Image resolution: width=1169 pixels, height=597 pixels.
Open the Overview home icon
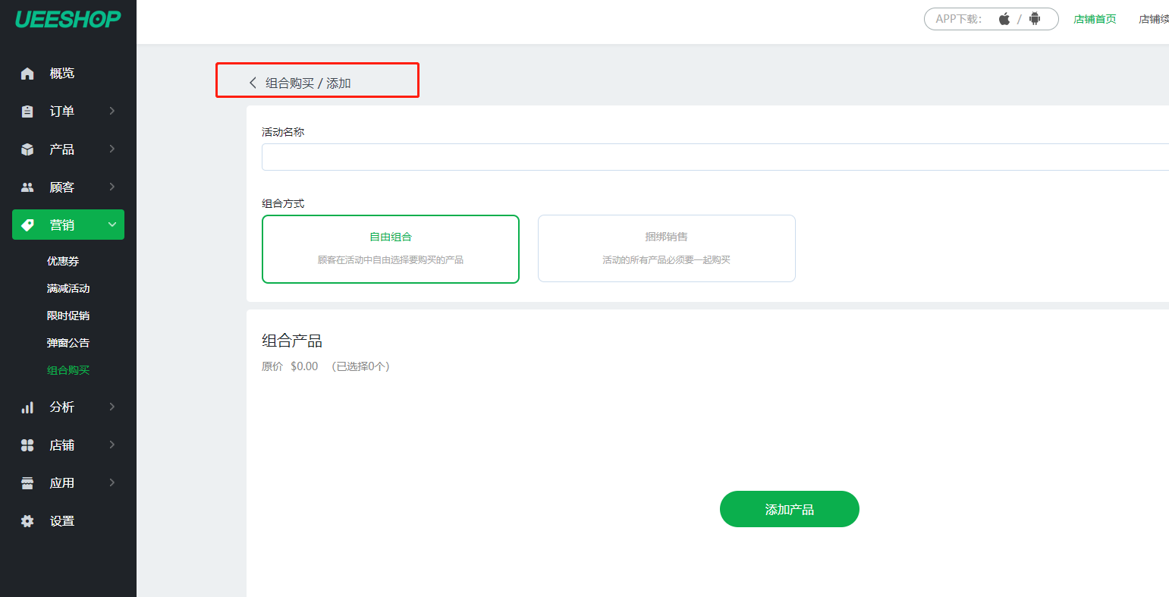click(x=27, y=74)
